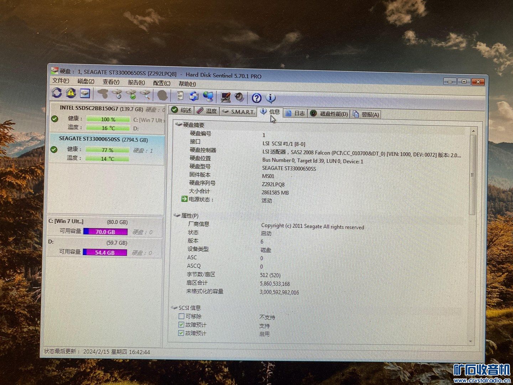Click the 100 % health bar of INTEL

pyautogui.click(x=108, y=119)
